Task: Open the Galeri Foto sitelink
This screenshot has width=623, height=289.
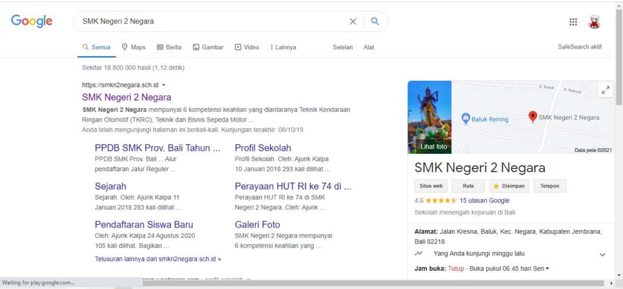Action: tap(257, 225)
